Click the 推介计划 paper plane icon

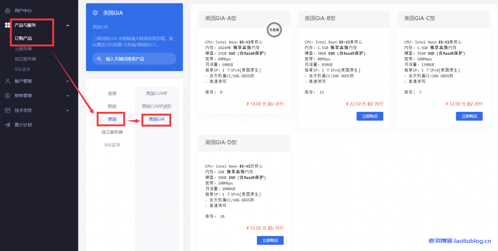coord(7,125)
